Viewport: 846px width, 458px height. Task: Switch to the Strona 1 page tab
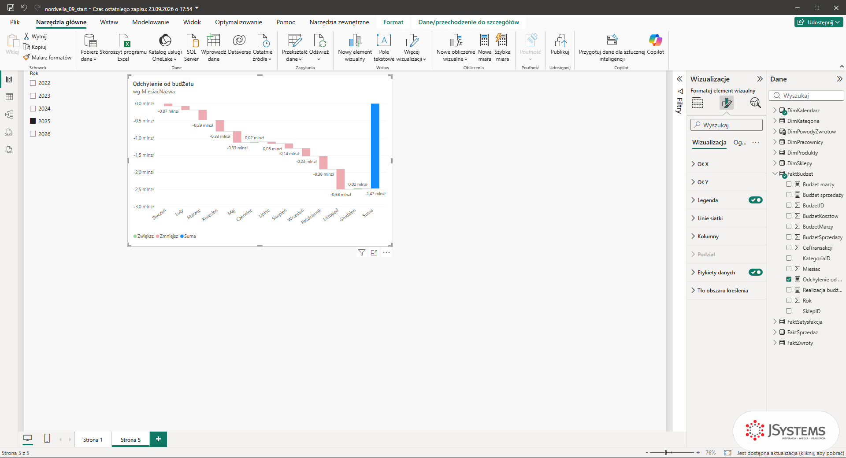click(93, 440)
